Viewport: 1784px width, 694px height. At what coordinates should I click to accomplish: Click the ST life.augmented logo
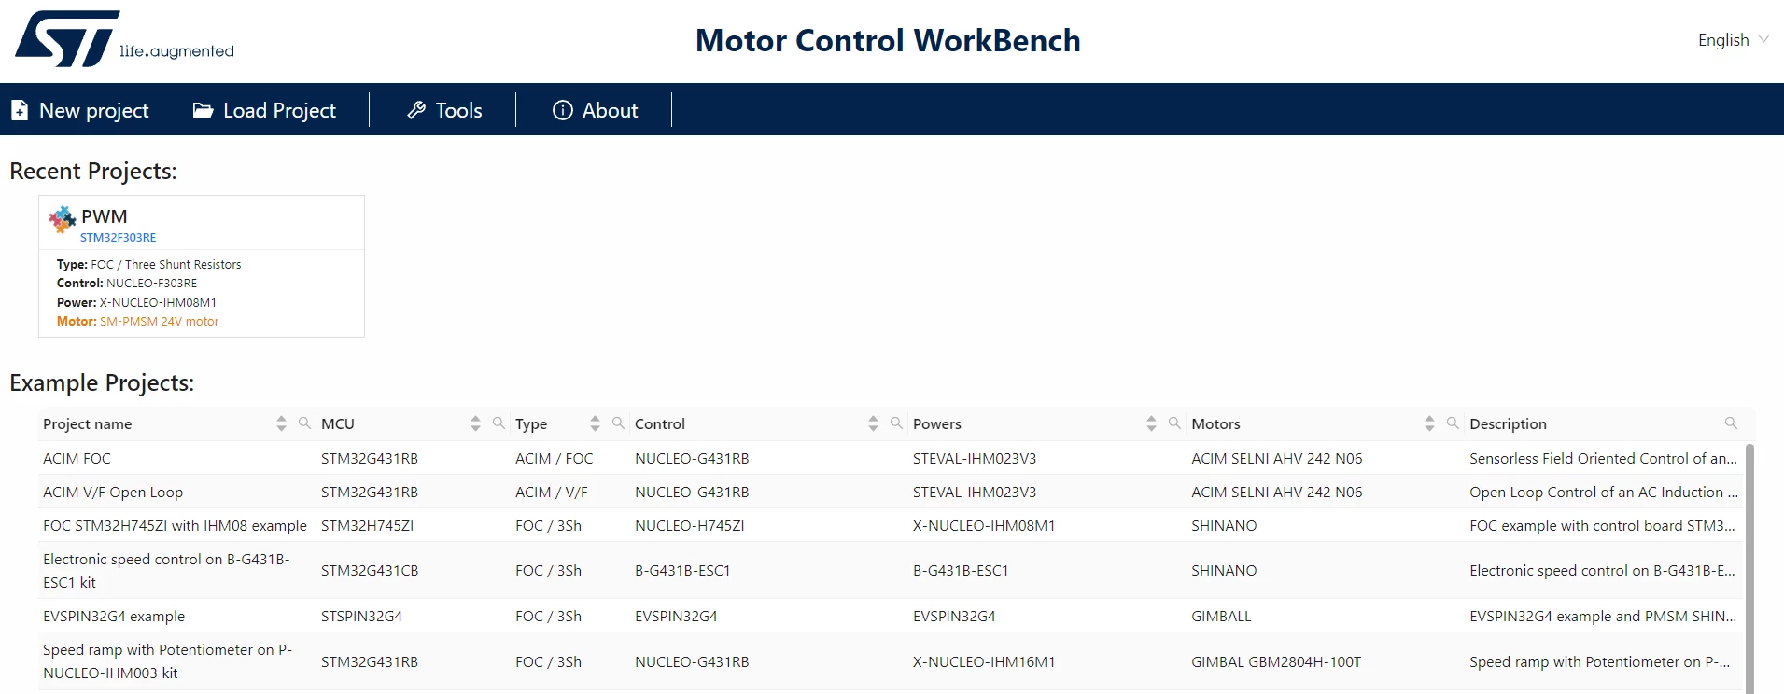pyautogui.click(x=124, y=39)
